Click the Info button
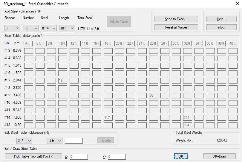 tap(221, 27)
